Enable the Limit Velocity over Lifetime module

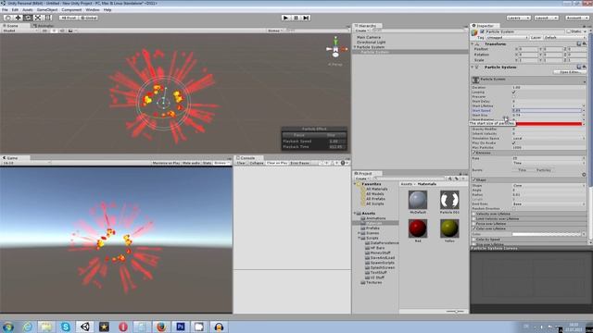(473, 218)
